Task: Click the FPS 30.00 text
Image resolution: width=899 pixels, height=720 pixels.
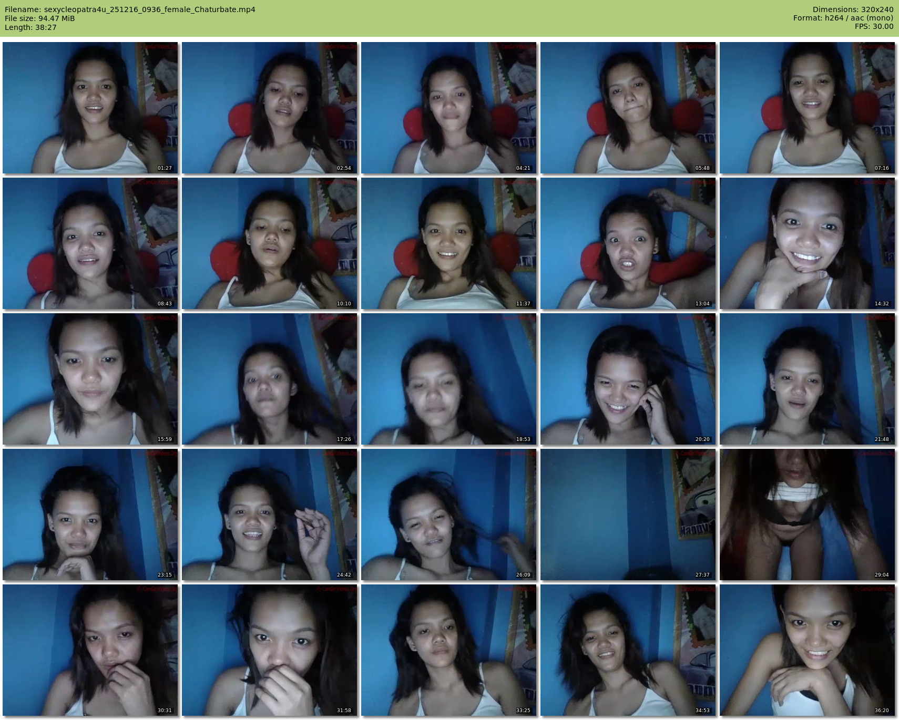Action: tap(874, 26)
